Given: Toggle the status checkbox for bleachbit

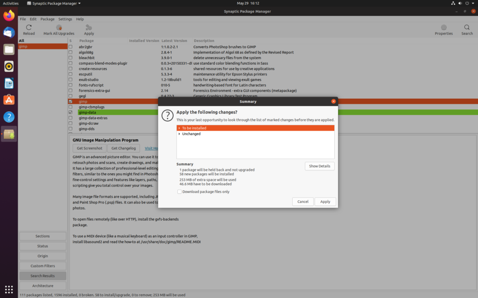Looking at the screenshot, I should point(70,58).
